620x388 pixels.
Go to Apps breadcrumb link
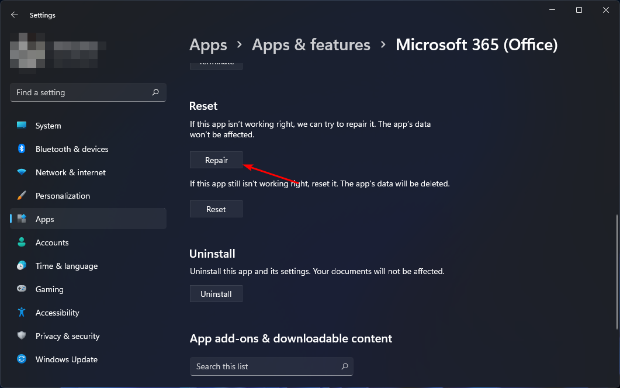[208, 44]
